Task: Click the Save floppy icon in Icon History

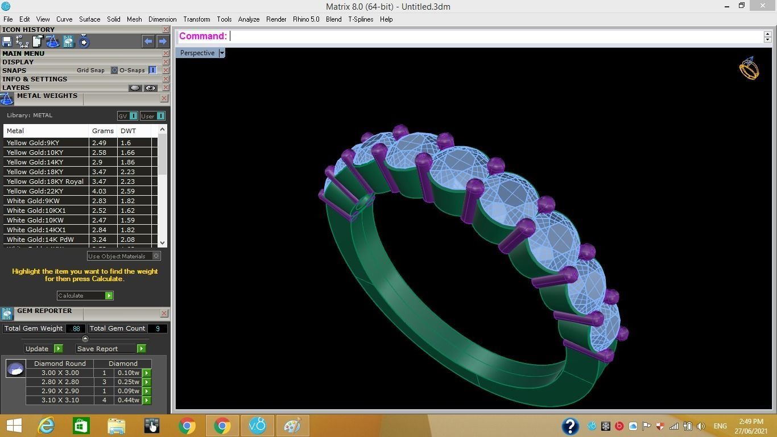Action: [7, 42]
